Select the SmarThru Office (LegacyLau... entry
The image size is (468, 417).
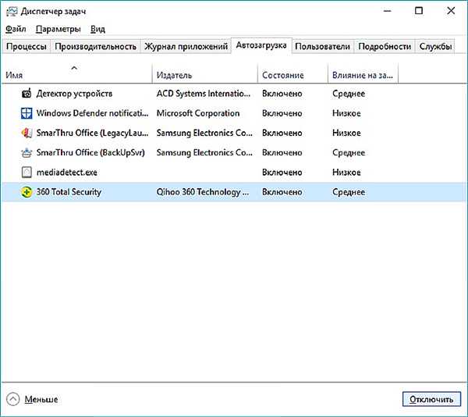[x=92, y=133]
